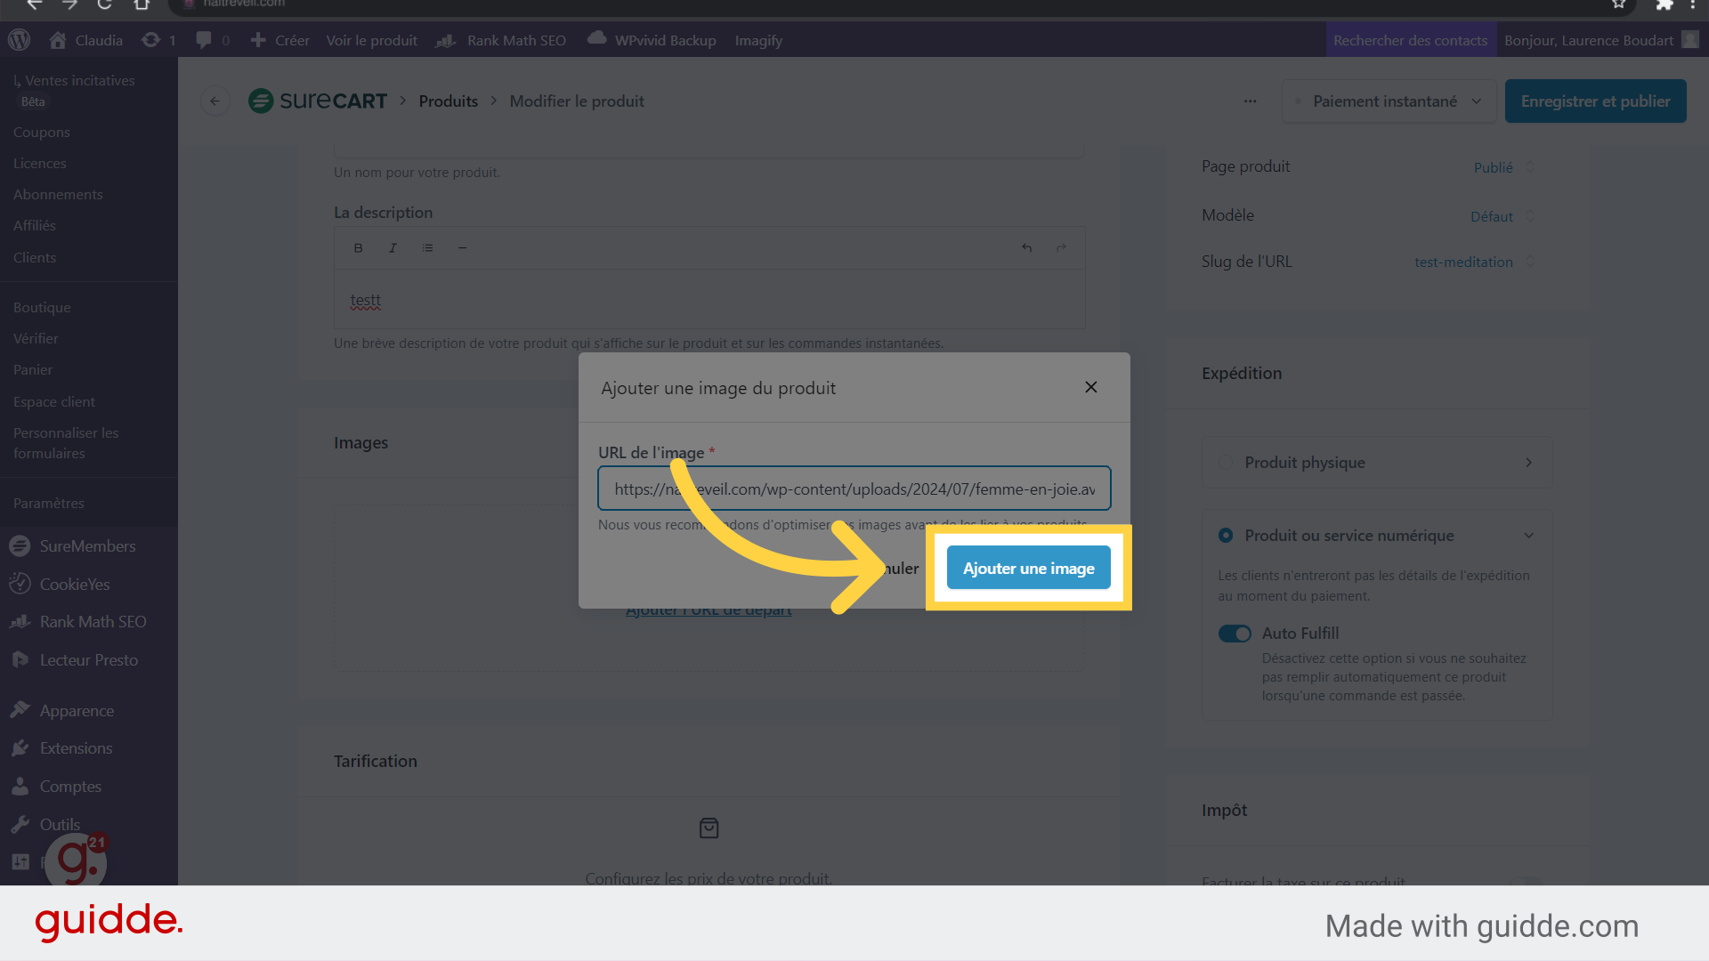Open Coupons in the sidebar menu
1709x961 pixels.
click(x=42, y=132)
